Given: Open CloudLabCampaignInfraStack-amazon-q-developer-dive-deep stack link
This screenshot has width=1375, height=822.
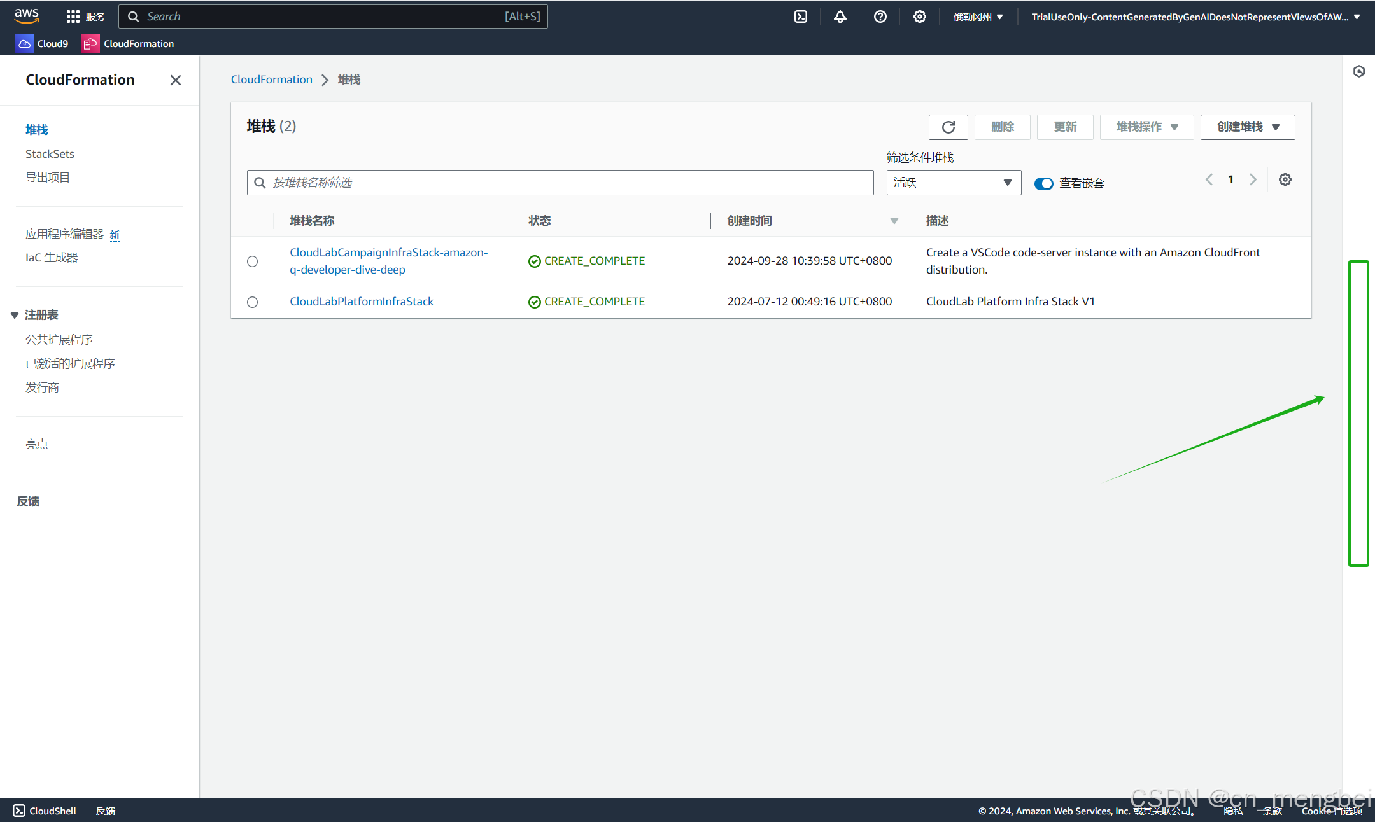Looking at the screenshot, I should (388, 261).
